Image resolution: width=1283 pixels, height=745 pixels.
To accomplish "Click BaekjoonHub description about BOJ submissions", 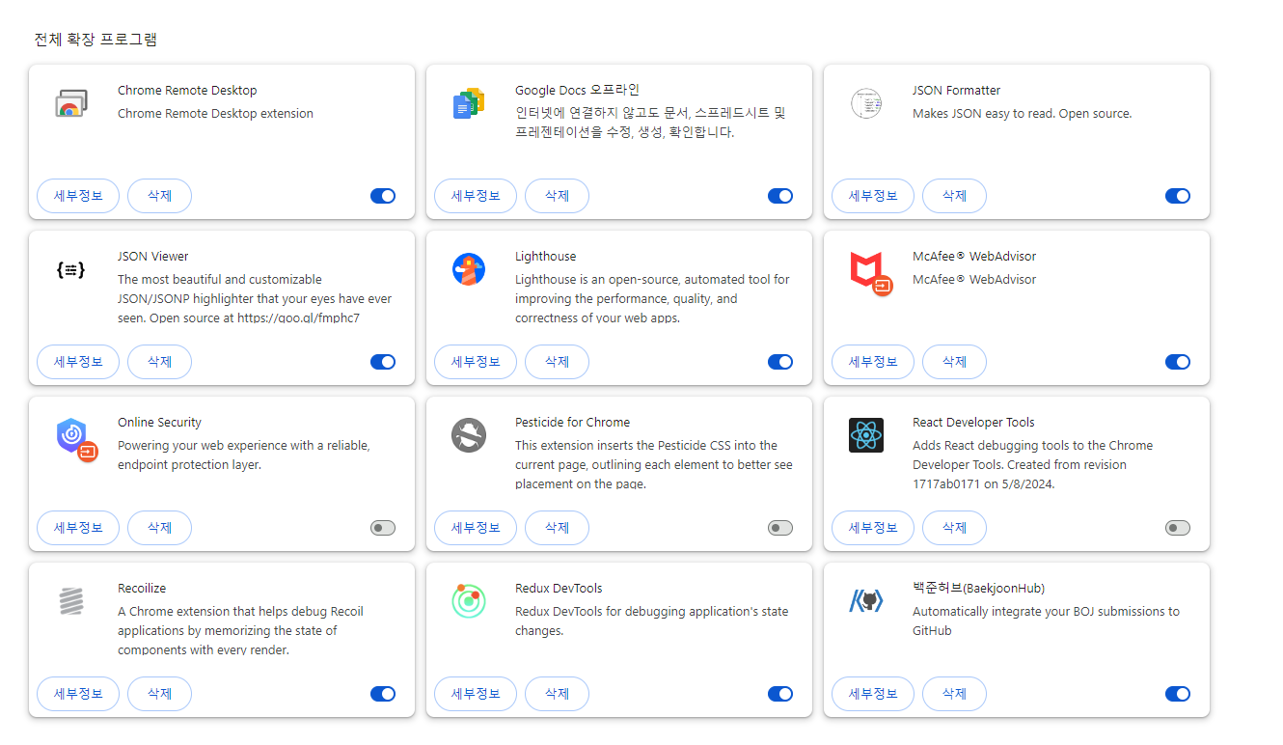I will pos(1046,621).
